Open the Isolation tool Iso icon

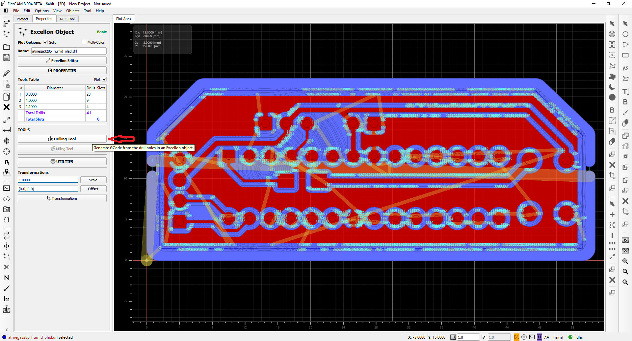[6, 299]
